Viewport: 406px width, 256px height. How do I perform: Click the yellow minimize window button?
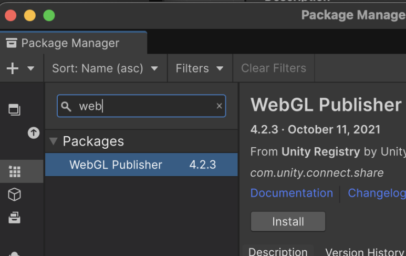click(x=30, y=16)
